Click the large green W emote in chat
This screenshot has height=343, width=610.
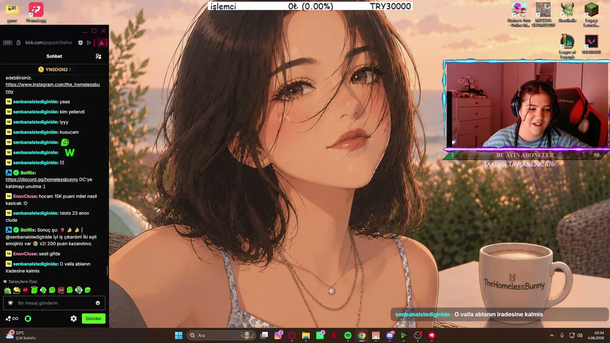pyautogui.click(x=70, y=152)
